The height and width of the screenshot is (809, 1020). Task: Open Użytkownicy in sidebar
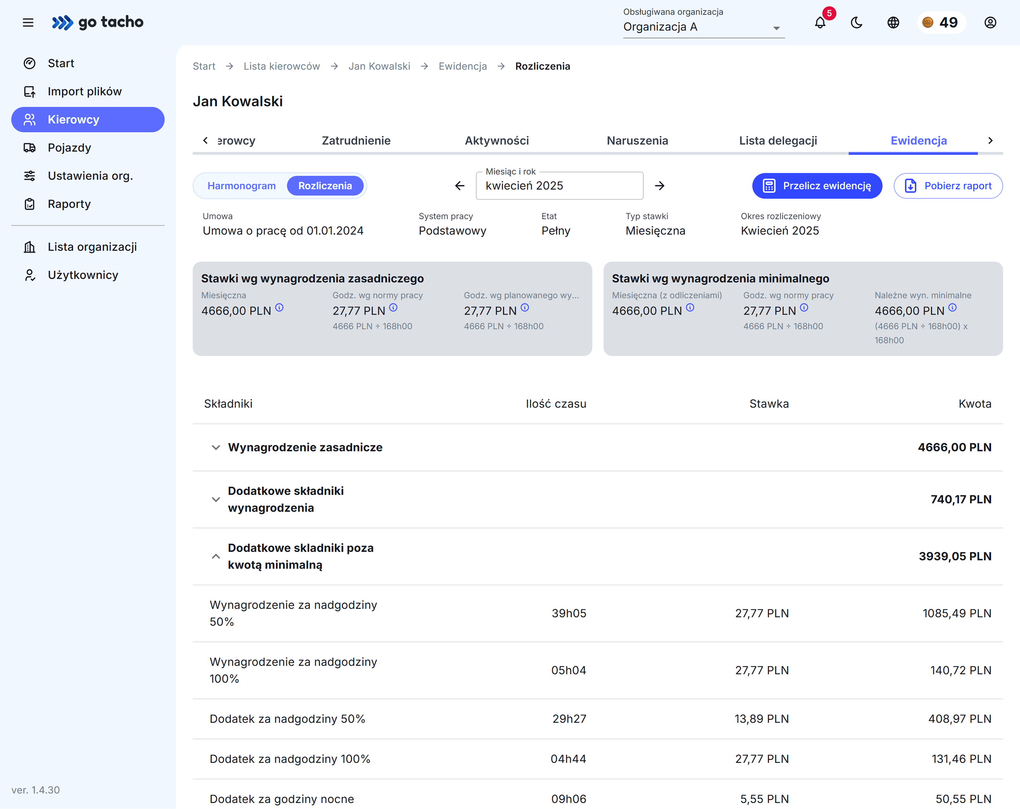coord(88,275)
